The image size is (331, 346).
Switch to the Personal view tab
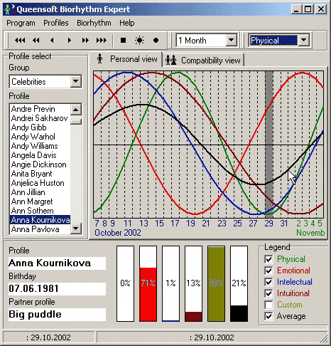(x=126, y=59)
